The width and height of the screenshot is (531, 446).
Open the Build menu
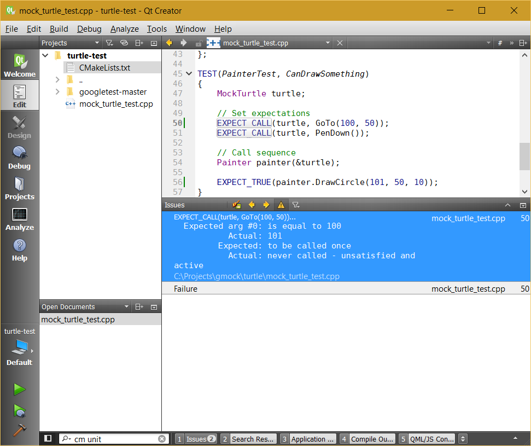[59, 29]
